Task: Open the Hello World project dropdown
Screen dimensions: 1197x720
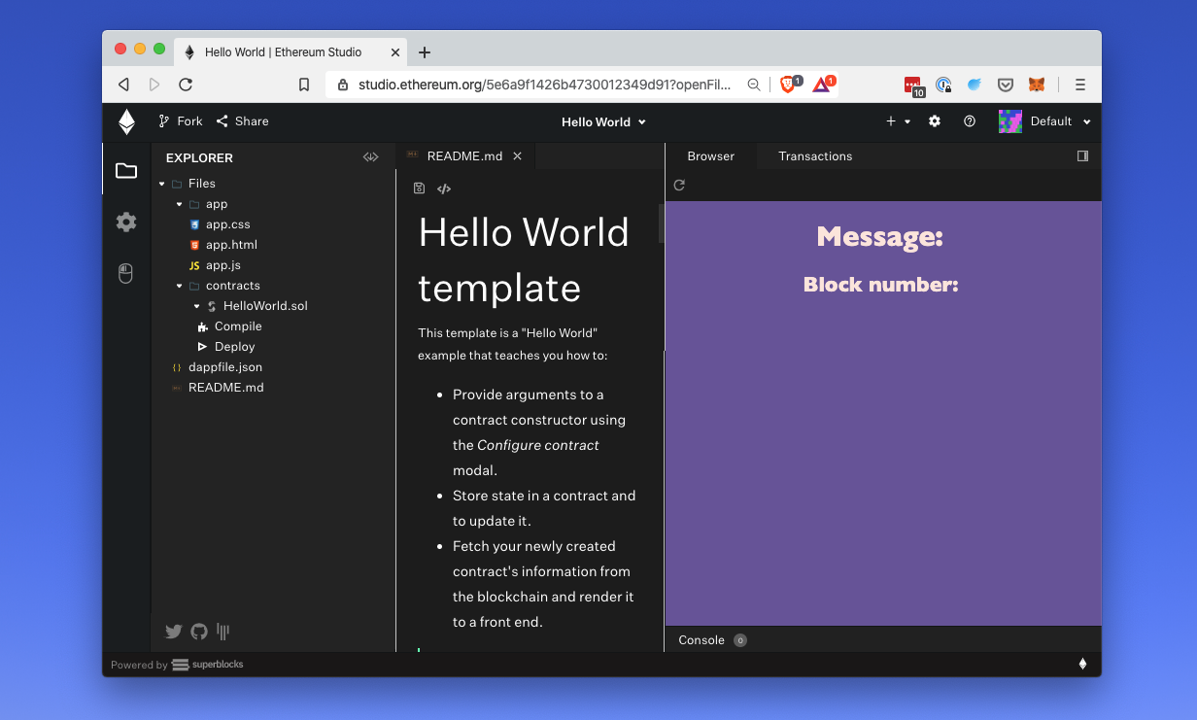Action: (603, 122)
